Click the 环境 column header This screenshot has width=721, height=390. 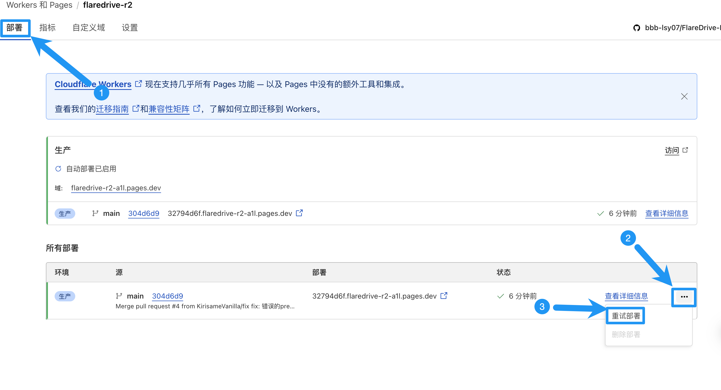click(62, 272)
